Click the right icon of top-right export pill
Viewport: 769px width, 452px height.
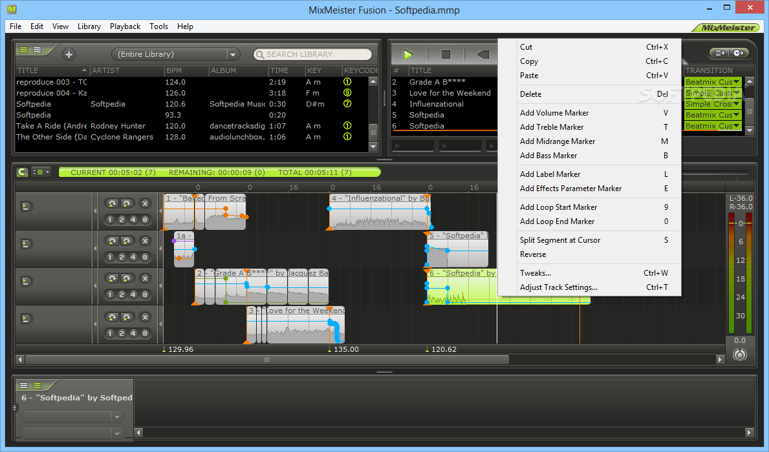tap(739, 53)
